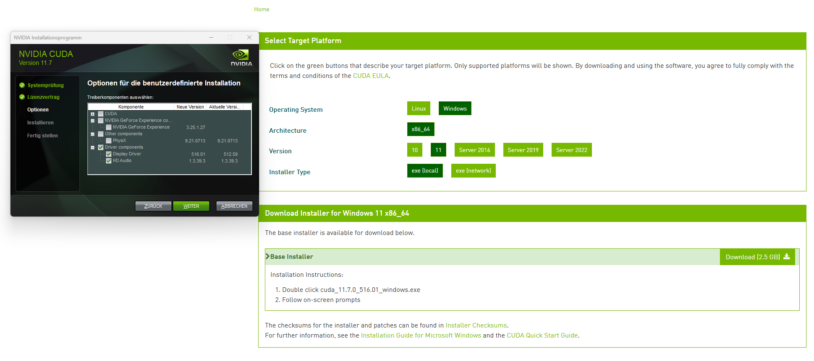The width and height of the screenshot is (814, 361).
Task: Click the Display Driver new version 516.01
Action: point(198,154)
